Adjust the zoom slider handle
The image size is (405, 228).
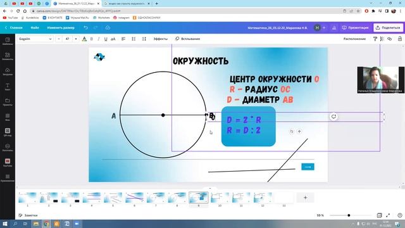[x=349, y=215]
